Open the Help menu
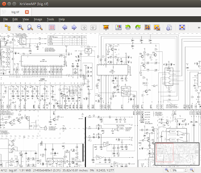Image resolution: width=201 pixels, height=173 pixels. (x=62, y=19)
